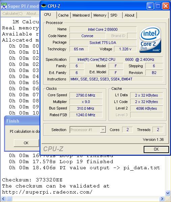Click the CPU-Z chip icon in title bar
This screenshot has width=171, height=202.
(44, 6)
